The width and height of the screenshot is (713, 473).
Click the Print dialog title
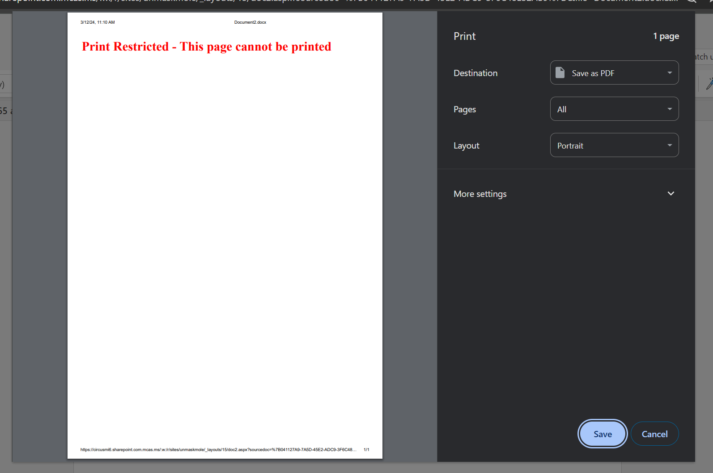[x=464, y=36]
